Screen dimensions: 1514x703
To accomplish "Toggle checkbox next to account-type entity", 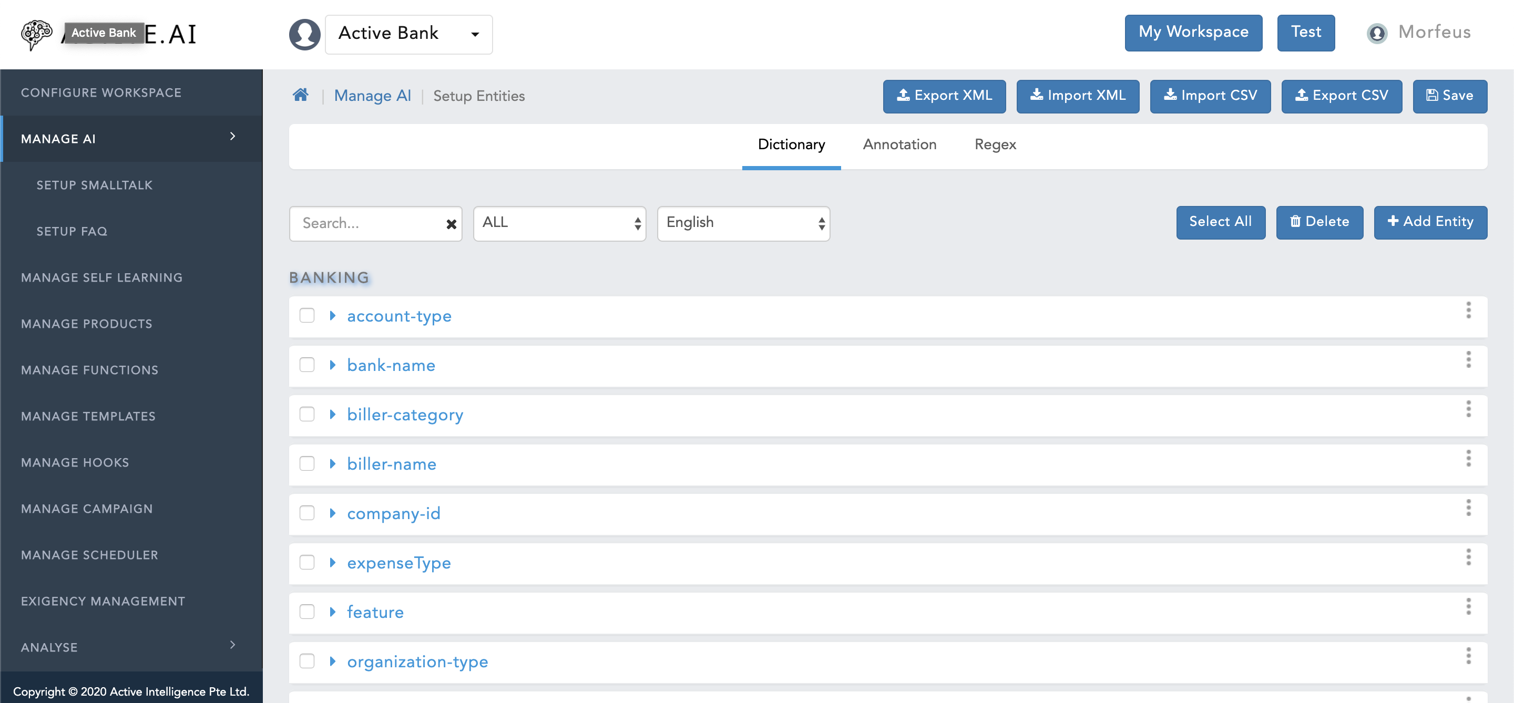I will (308, 316).
